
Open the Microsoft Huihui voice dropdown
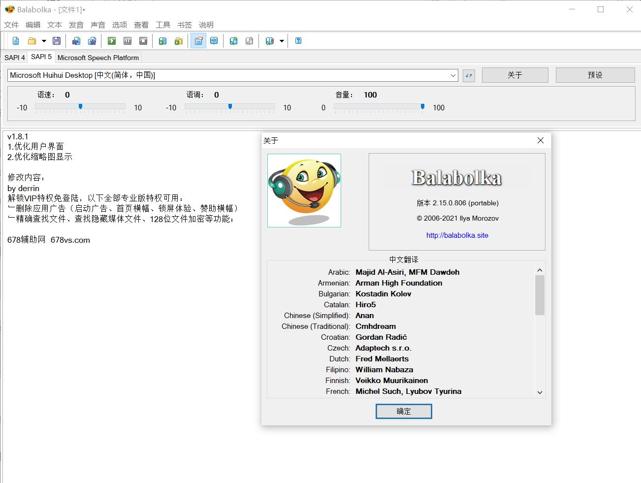(453, 75)
